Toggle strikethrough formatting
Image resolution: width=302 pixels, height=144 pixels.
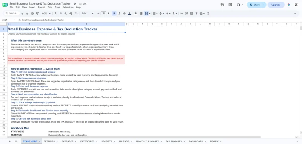pos(124,14)
